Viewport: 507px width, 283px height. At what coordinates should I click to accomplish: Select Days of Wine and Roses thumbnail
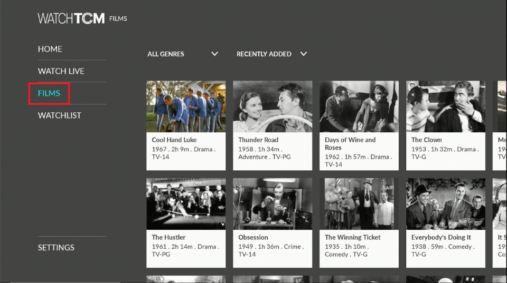click(359, 106)
